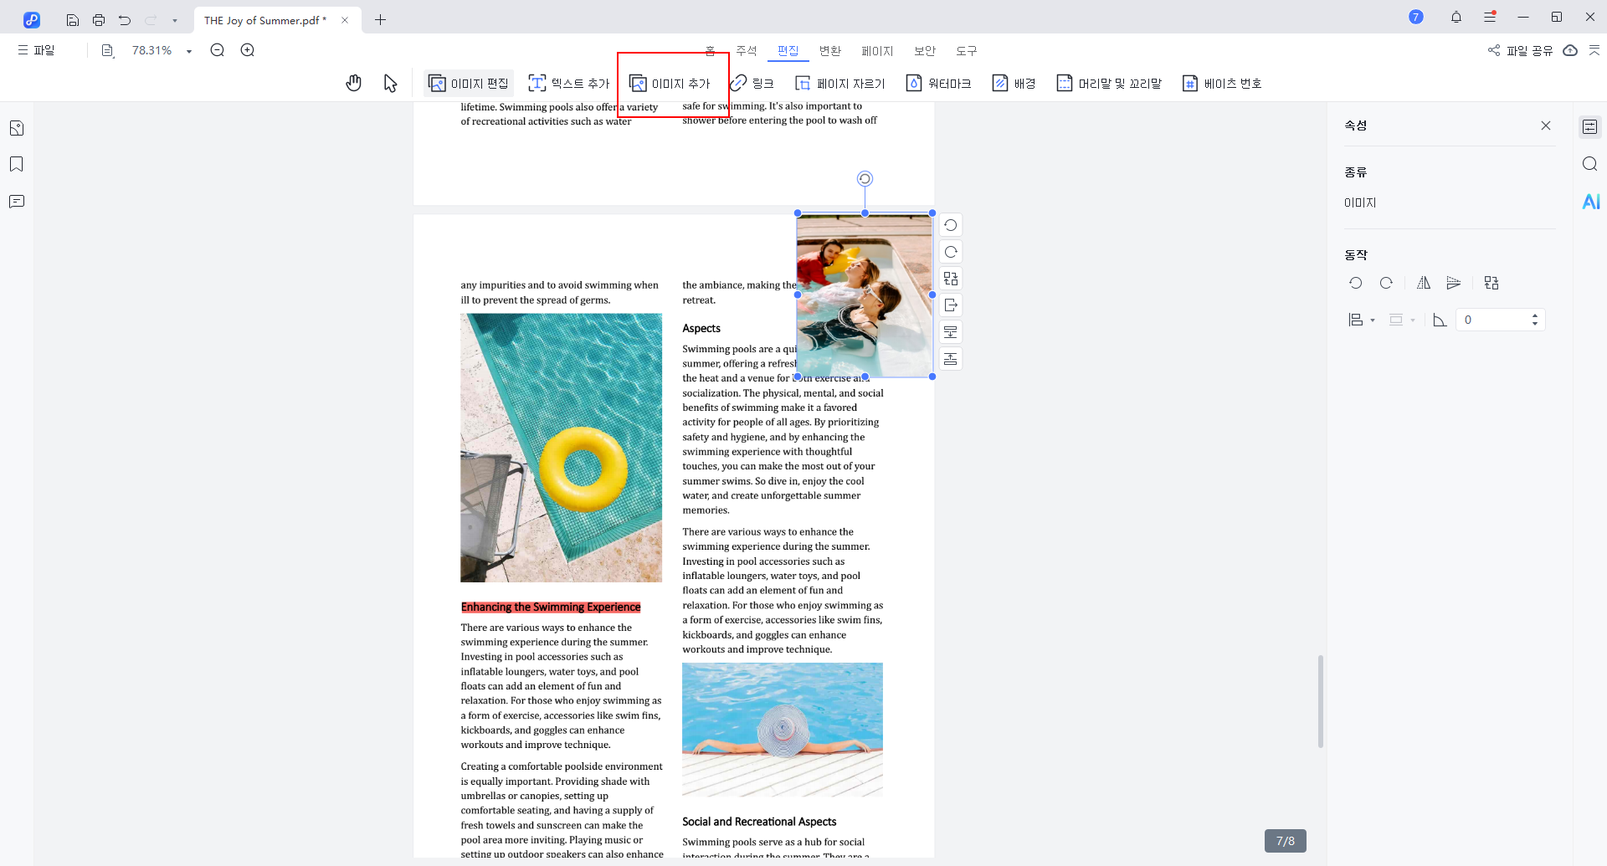
Task: Decrease rotation angle with down stepper
Action: tap(1535, 324)
